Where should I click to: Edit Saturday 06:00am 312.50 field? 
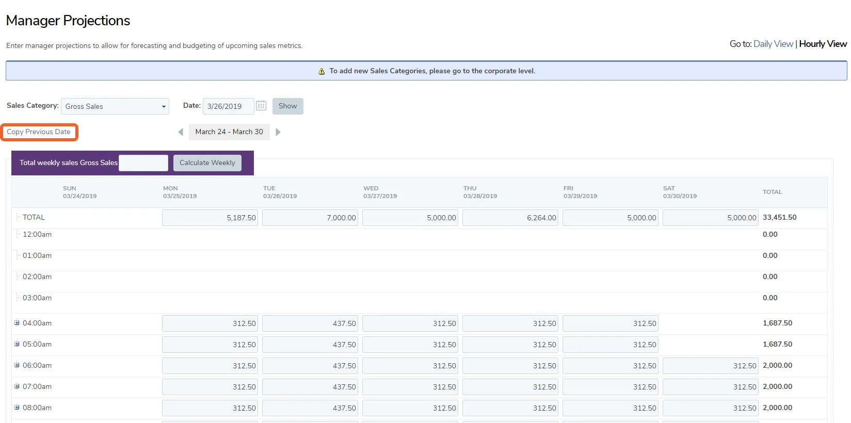711,366
